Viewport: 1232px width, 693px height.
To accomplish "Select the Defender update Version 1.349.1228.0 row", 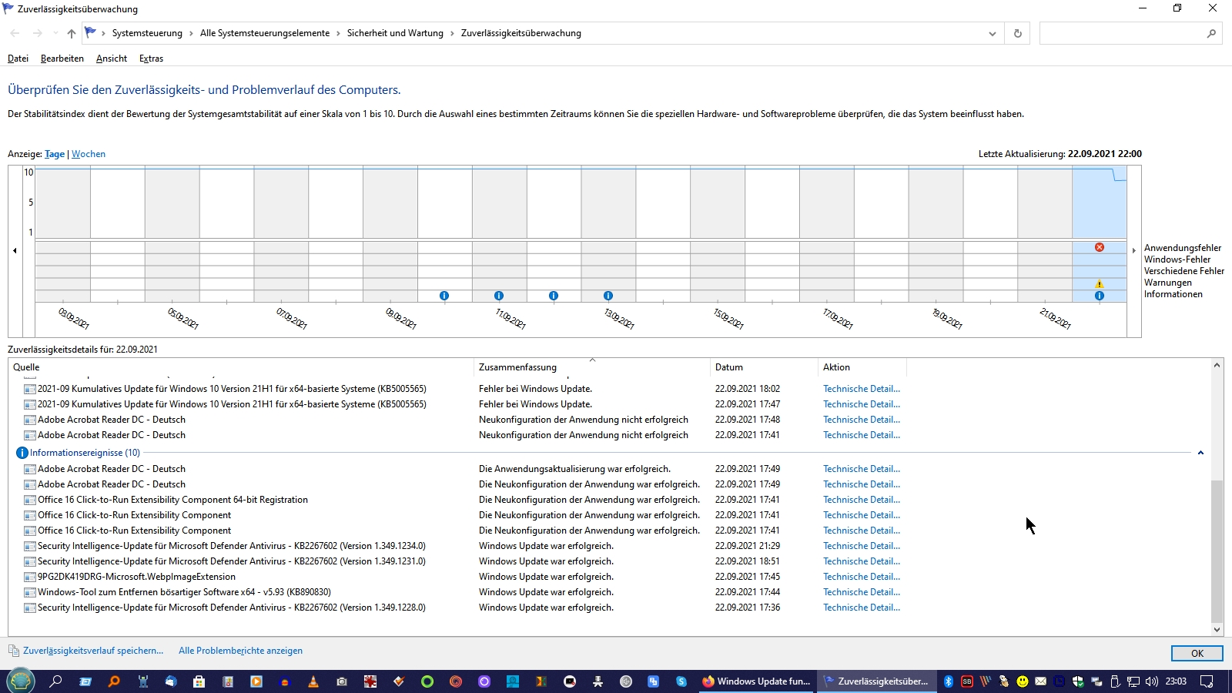I will [462, 608].
